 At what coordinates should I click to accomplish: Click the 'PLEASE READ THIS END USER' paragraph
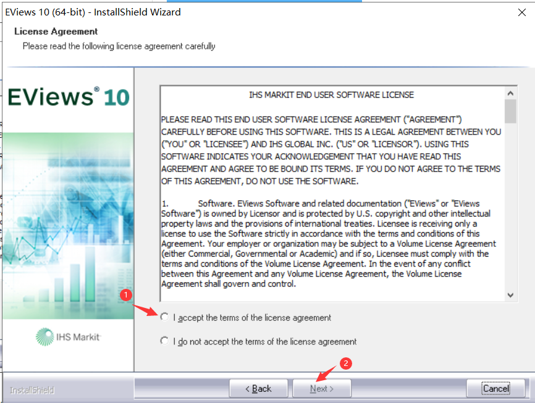tap(331, 150)
